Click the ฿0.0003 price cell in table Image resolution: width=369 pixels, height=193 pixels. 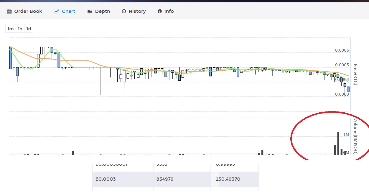click(x=106, y=179)
